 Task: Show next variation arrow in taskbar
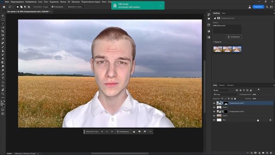point(112,132)
